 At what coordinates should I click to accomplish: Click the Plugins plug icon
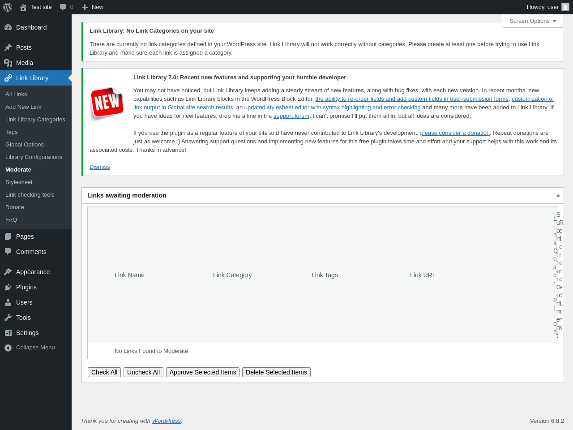8,287
